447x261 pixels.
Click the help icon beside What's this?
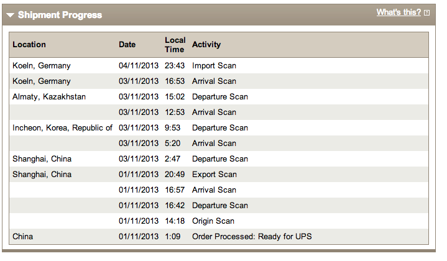[x=426, y=13]
